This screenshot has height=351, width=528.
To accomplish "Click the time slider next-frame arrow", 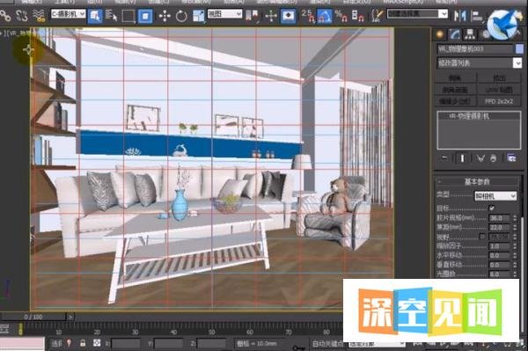I will tap(70, 317).
